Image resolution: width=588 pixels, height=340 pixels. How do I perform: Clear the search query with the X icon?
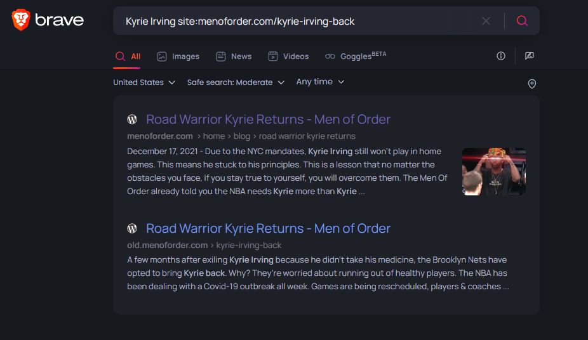coord(486,21)
